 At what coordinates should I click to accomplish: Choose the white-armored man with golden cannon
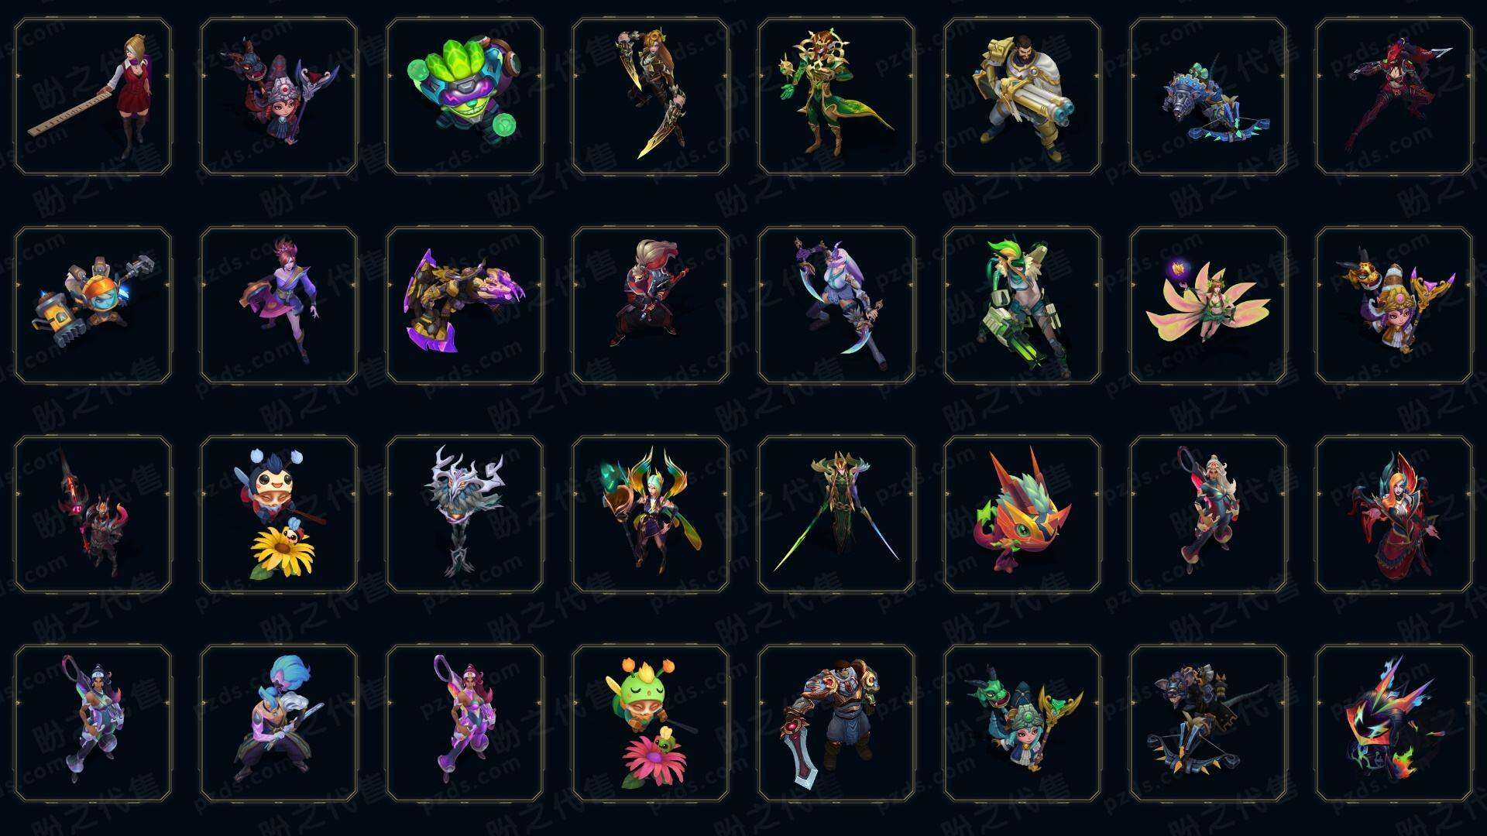coord(1022,96)
